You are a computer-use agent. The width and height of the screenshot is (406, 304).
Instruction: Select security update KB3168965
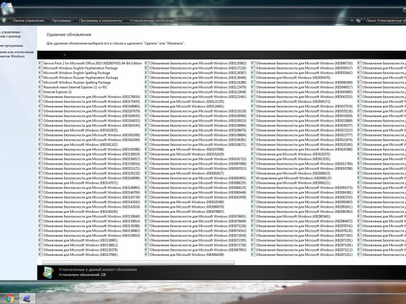tap(92, 106)
